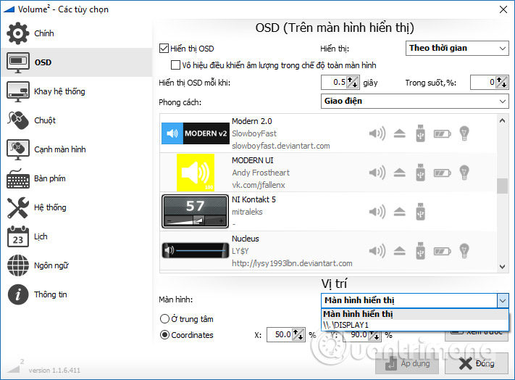Viewport: 515px width, 380px height.
Task: Click slowboyfast.deviantart.com text
Action: click(281, 146)
